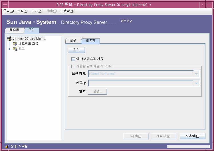Click the 보안 장치: label
The width and height of the screenshot is (214, 151).
coord(79,74)
